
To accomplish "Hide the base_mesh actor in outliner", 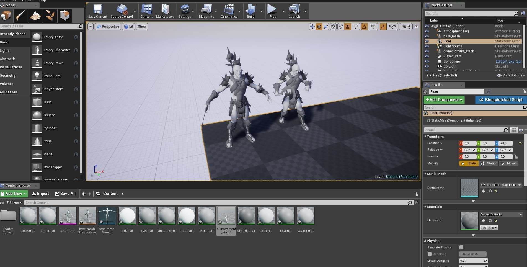I will click(x=427, y=36).
